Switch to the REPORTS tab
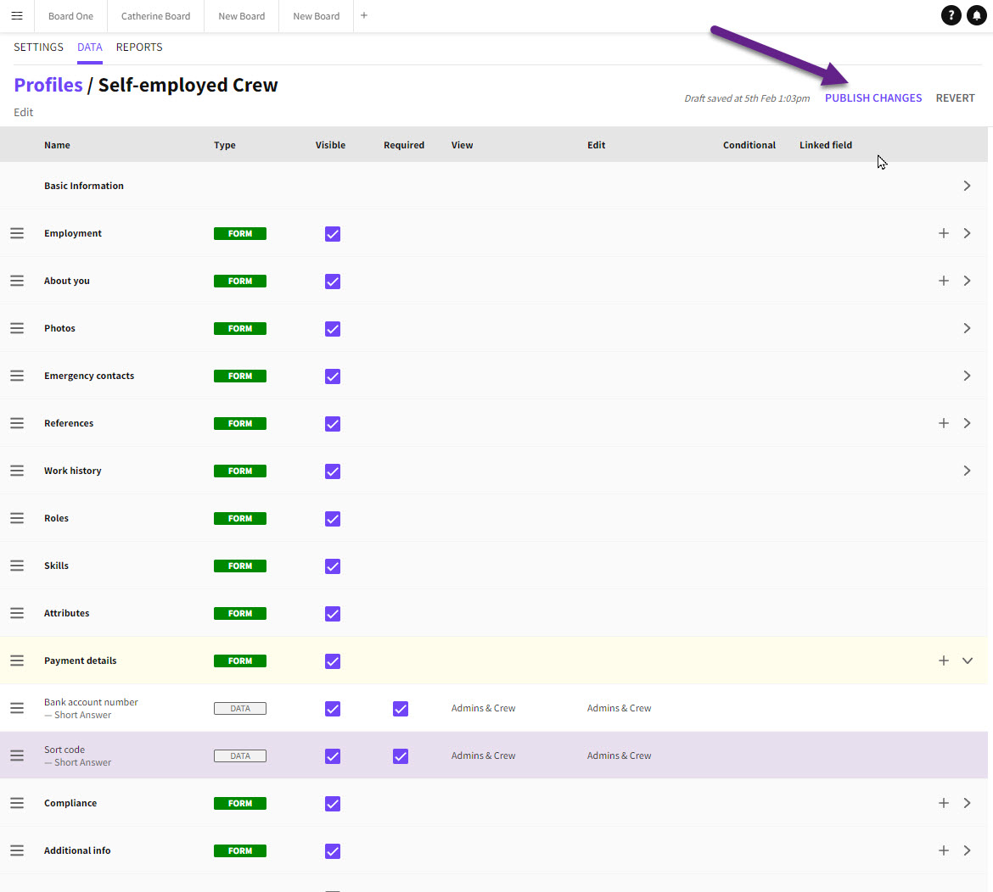 (x=139, y=47)
